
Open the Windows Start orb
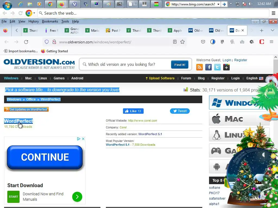tap(7, 4)
